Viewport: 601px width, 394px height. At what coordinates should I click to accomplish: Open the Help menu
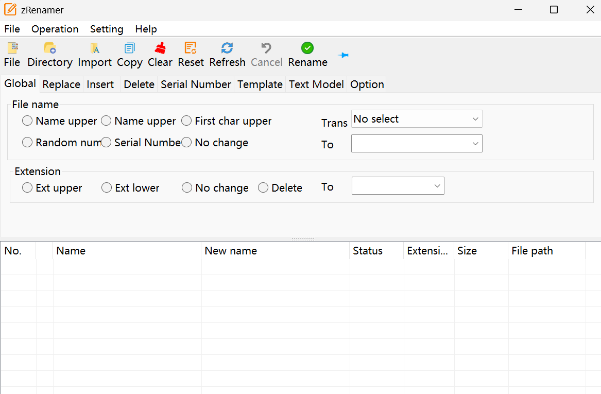(146, 29)
